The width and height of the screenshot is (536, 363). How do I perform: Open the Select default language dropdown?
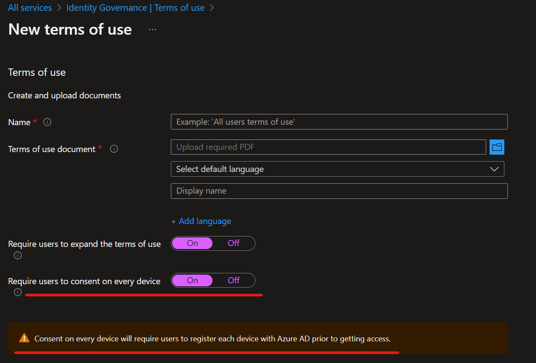pos(338,169)
